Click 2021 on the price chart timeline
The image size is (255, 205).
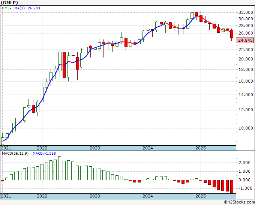click(x=6, y=148)
